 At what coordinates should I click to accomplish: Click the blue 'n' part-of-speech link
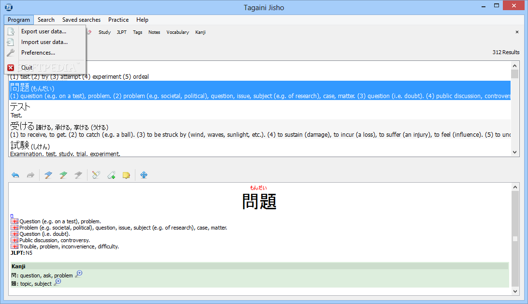12,216
